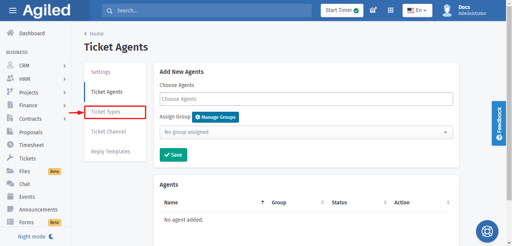This screenshot has height=246, width=512.
Task: Switch to the Reply Templates tab
Action: (111, 151)
